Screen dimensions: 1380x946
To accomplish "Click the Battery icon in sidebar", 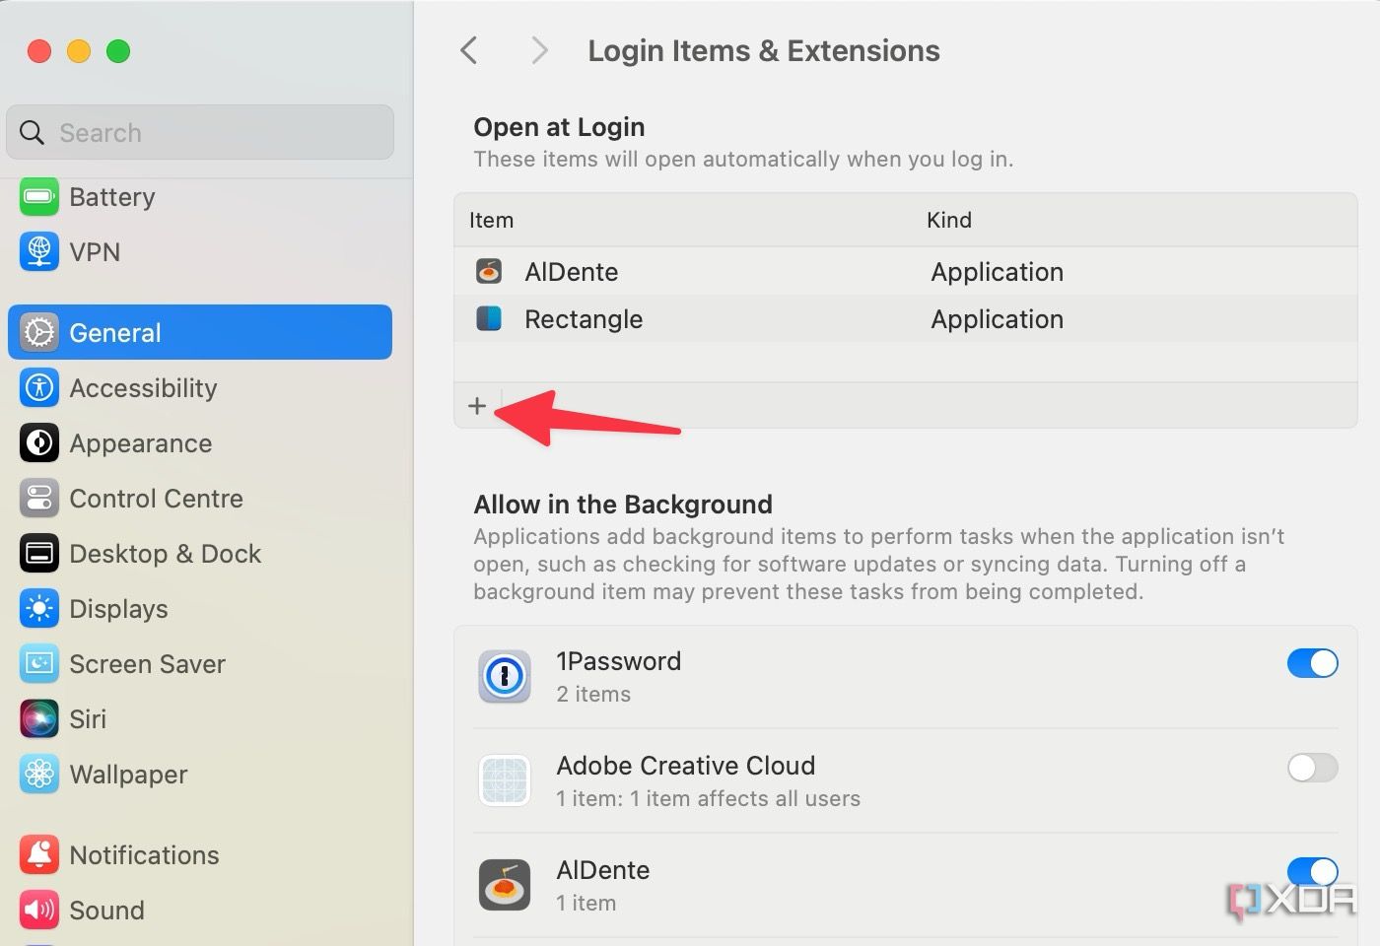I will (x=39, y=197).
